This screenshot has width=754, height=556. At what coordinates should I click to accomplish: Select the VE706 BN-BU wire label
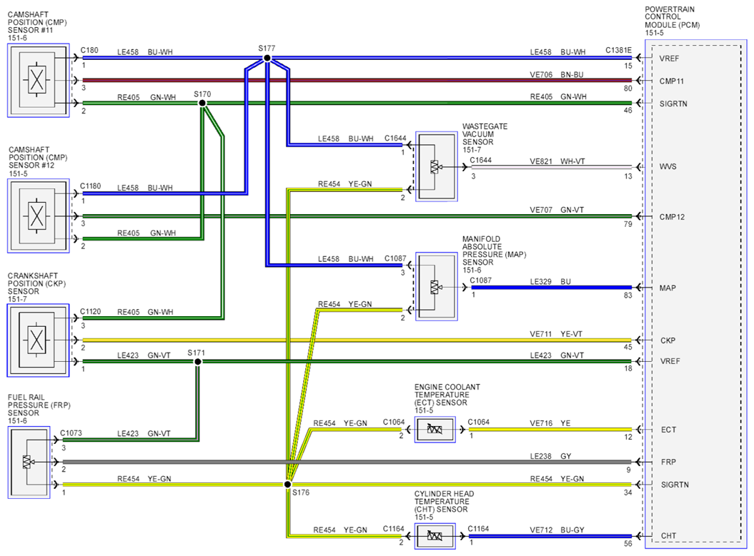[557, 74]
